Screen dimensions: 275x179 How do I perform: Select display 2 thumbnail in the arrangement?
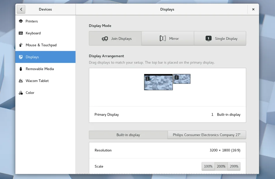(182, 79)
